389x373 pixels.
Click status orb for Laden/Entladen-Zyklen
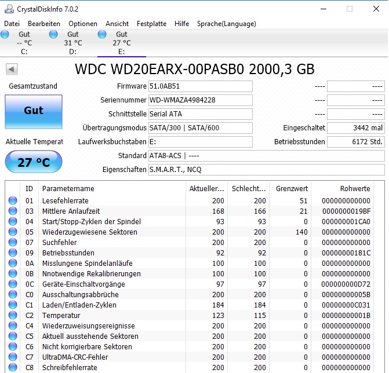(x=13, y=304)
